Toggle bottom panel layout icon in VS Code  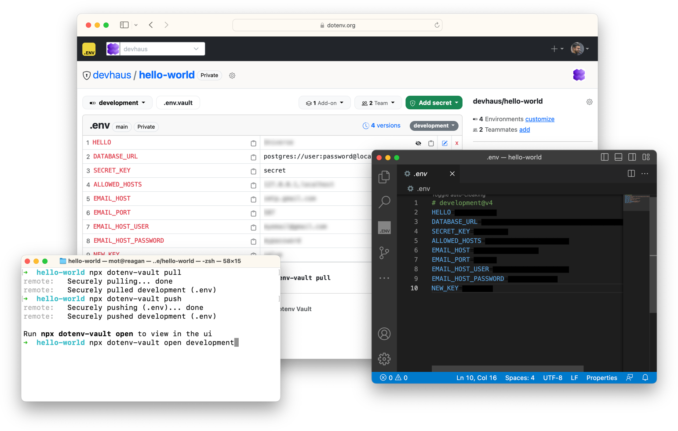tap(618, 157)
